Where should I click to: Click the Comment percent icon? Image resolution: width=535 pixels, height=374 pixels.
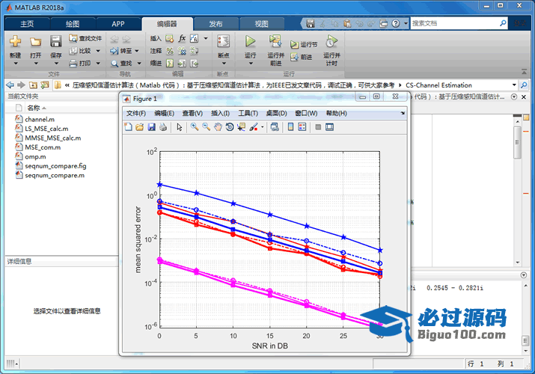coord(170,51)
